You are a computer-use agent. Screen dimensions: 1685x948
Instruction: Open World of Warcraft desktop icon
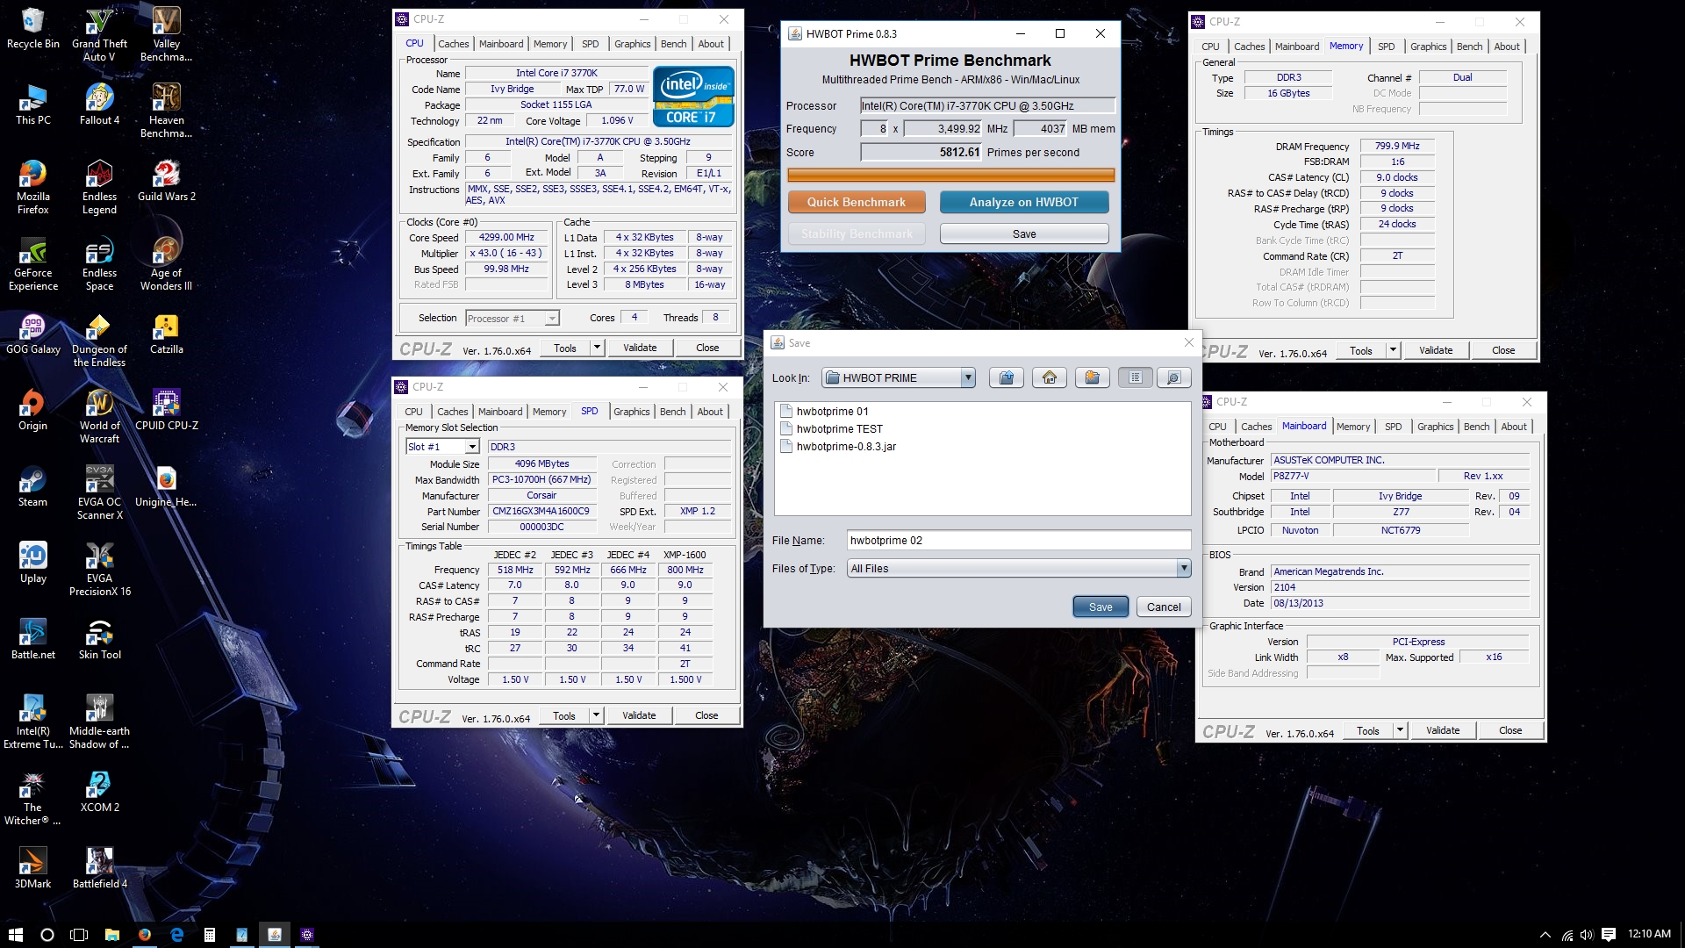coord(100,417)
